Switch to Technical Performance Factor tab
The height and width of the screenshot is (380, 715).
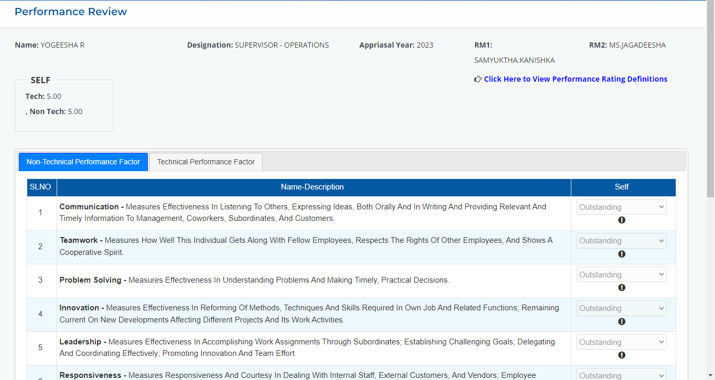pyautogui.click(x=206, y=162)
